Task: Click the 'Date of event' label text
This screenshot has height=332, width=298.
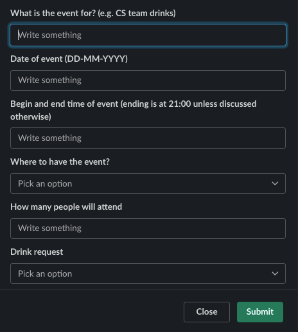Action: 37,59
